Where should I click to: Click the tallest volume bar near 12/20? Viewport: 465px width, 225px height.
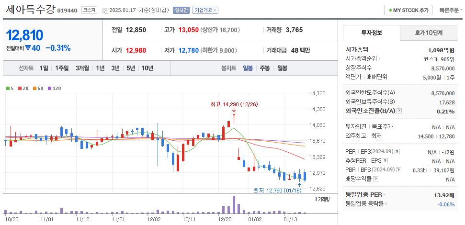pos(234,205)
